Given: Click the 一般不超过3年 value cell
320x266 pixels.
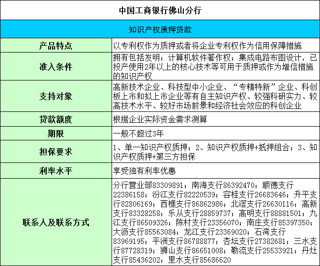Looking at the screenshot, I should point(216,133).
